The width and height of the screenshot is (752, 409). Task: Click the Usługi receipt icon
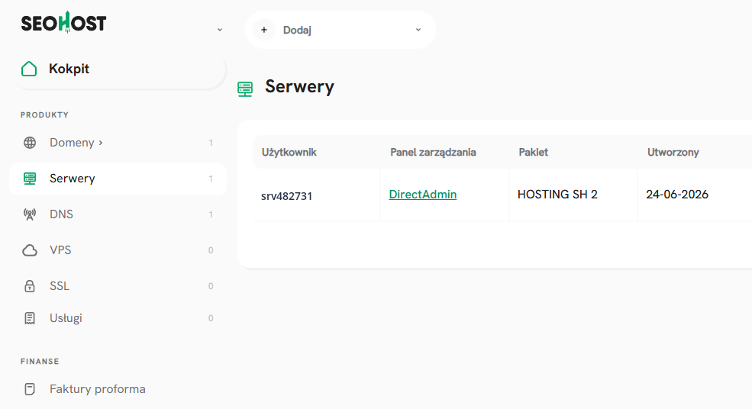coord(30,318)
